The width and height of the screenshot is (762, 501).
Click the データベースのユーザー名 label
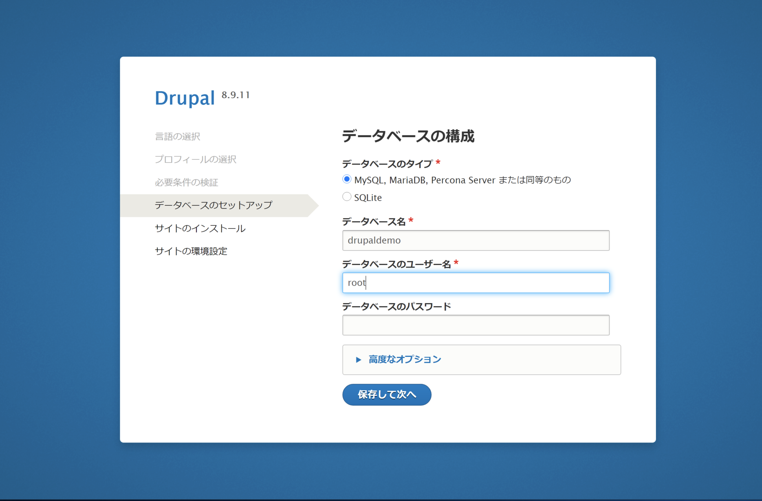[396, 264]
